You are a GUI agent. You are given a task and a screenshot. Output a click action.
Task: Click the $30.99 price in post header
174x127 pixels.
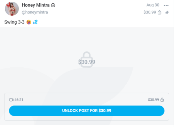pos(150,12)
